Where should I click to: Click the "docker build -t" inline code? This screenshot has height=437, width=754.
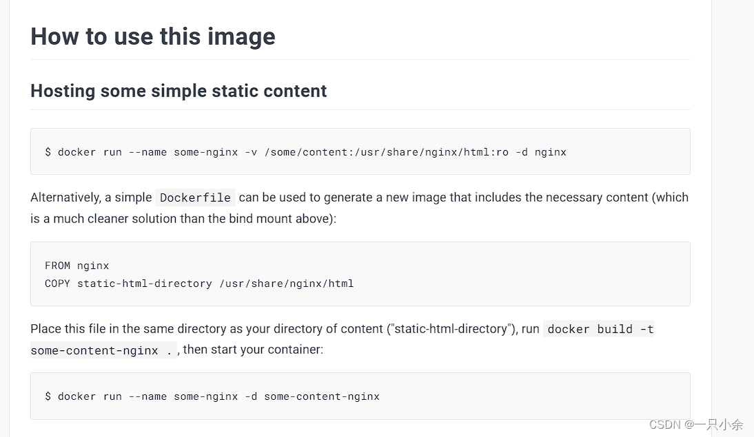point(599,329)
